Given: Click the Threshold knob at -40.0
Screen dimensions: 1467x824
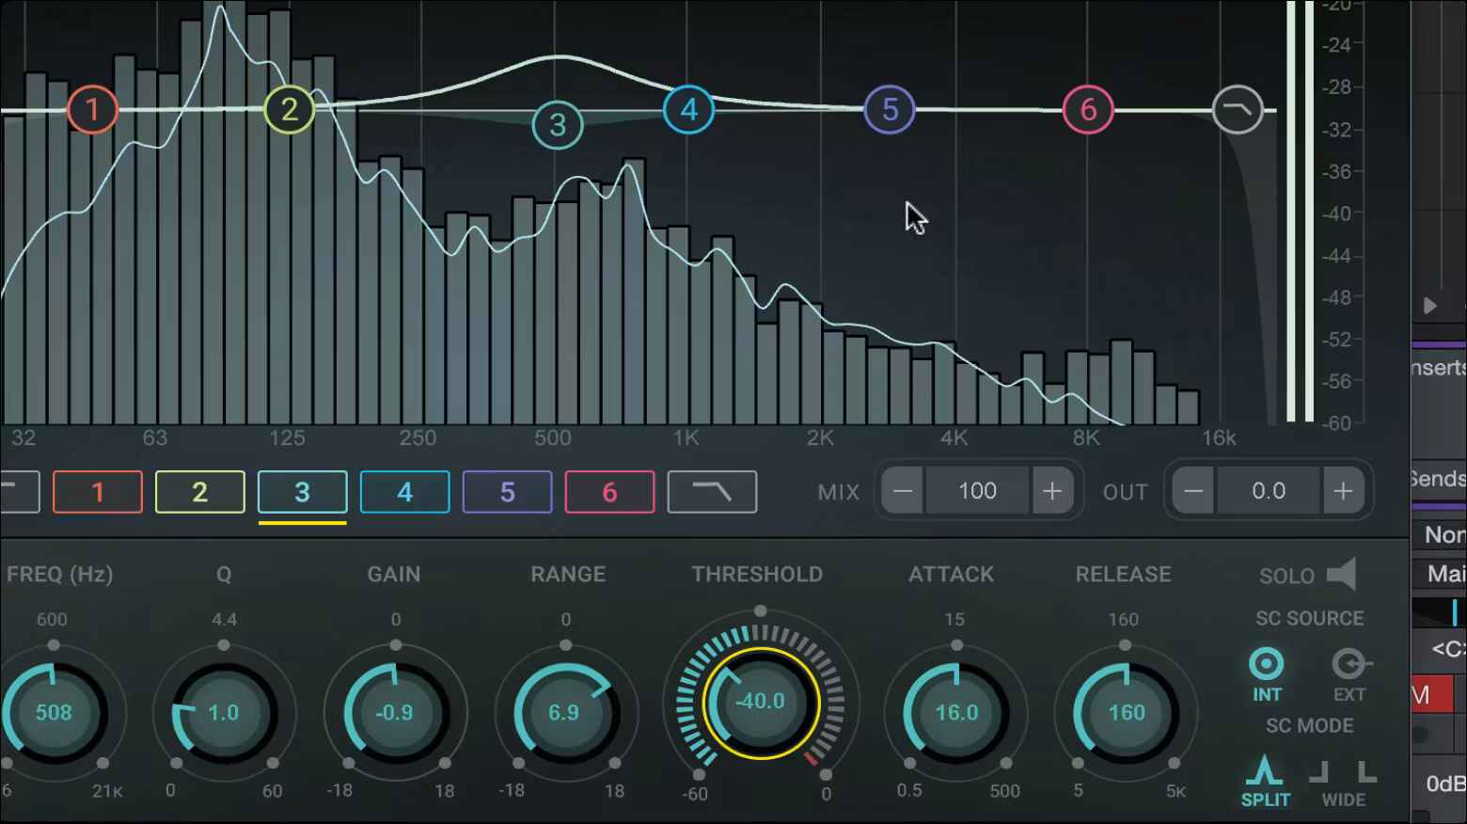Looking at the screenshot, I should pyautogui.click(x=761, y=702).
